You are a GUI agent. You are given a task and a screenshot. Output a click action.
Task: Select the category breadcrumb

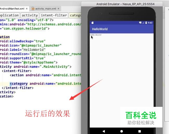[75, 15]
